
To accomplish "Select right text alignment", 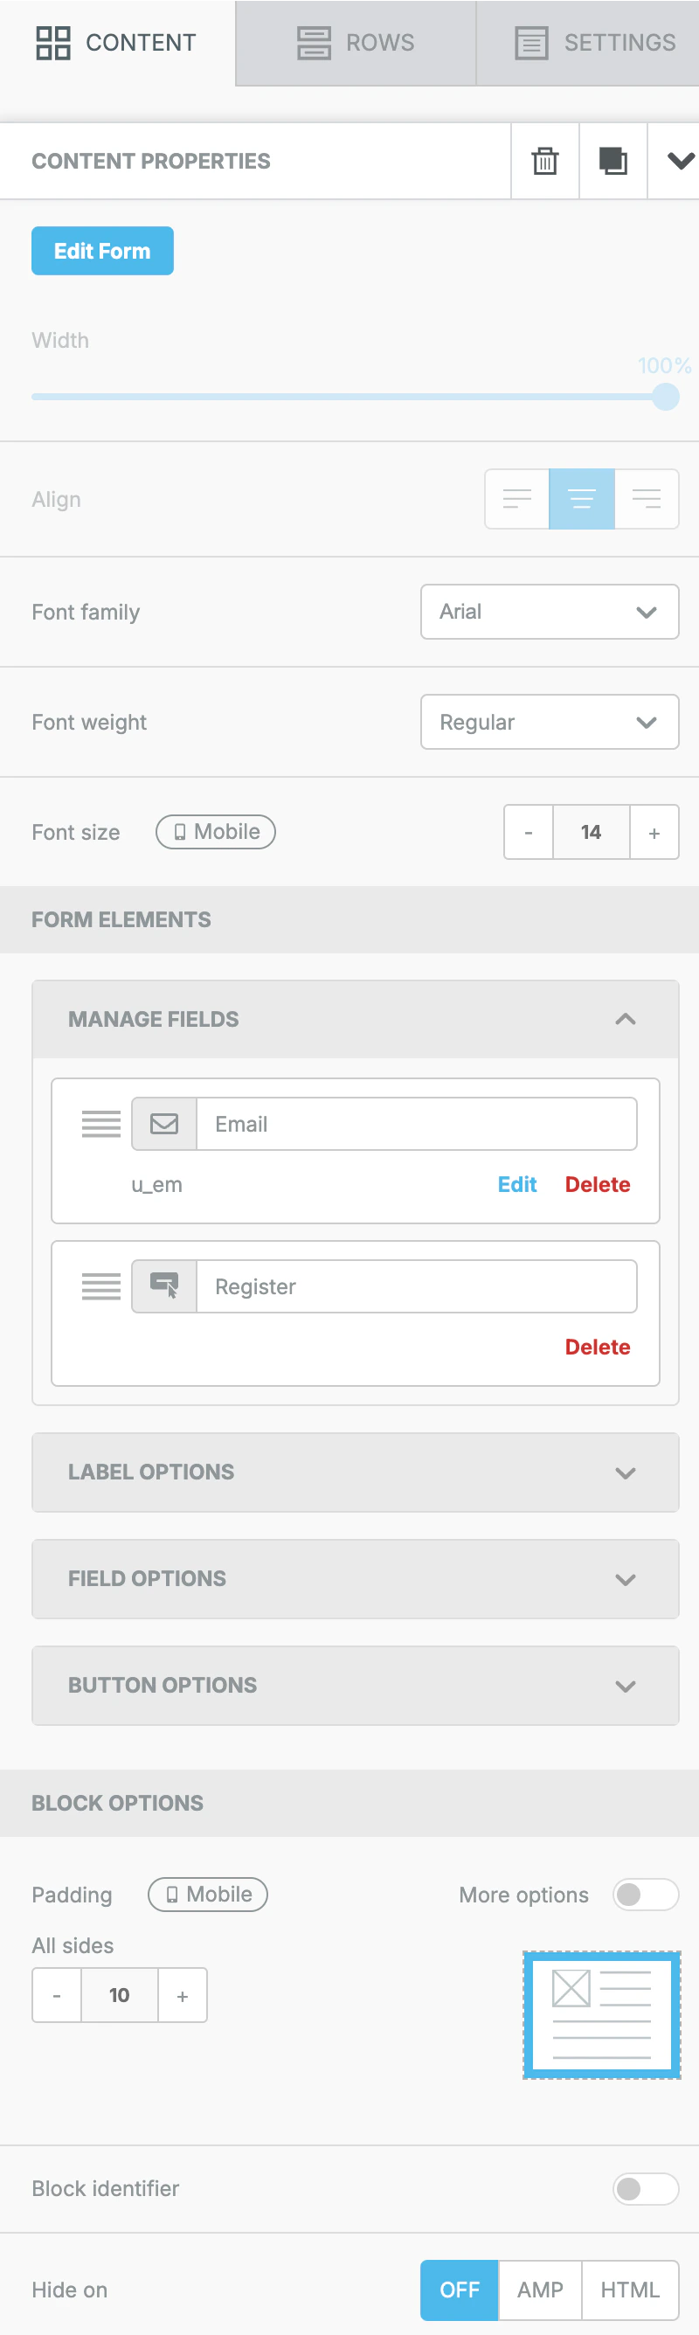I will point(647,497).
